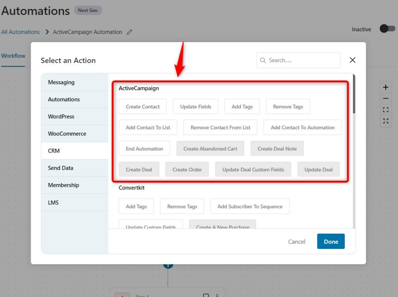Toggle the Inactive automation switch
Image resolution: width=398 pixels, height=297 pixels.
coord(388,29)
